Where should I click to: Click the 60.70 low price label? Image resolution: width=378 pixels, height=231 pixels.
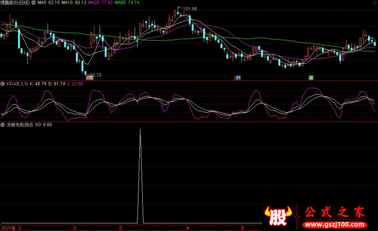click(x=95, y=75)
